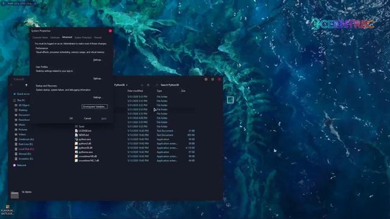
Task: Open the desktop shortcut icon at bottom-left
Action: [7, 210]
